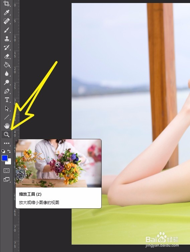
Task: Swap foreground and background colors
Action: 9,151
